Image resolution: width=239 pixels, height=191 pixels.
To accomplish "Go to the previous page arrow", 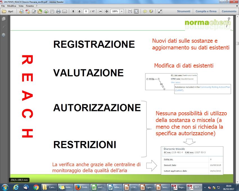I will pyautogui.click(x=73, y=12).
